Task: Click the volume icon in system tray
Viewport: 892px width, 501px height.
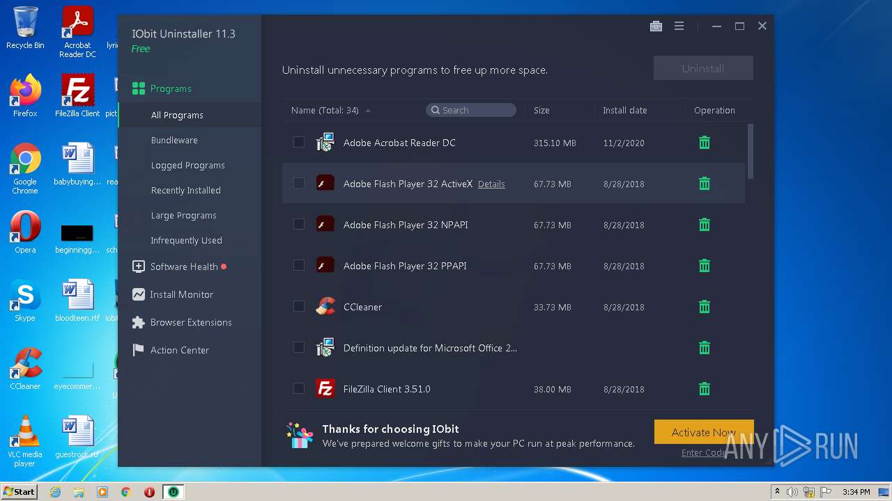Action: [x=792, y=491]
